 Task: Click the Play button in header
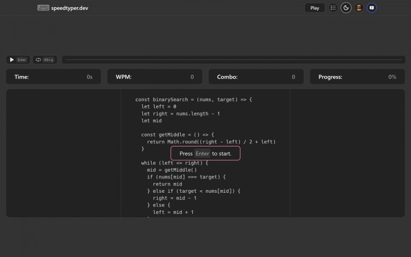(x=314, y=8)
